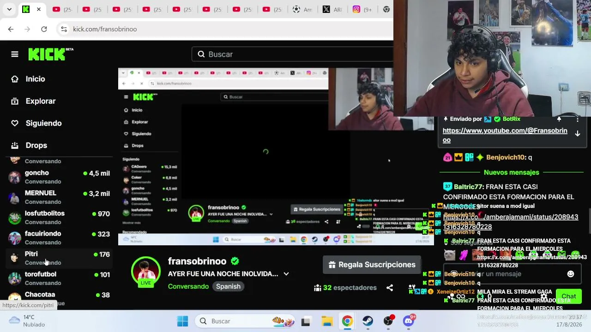591x332 pixels.
Task: Open Task View on the taskbar
Action: (x=306, y=321)
